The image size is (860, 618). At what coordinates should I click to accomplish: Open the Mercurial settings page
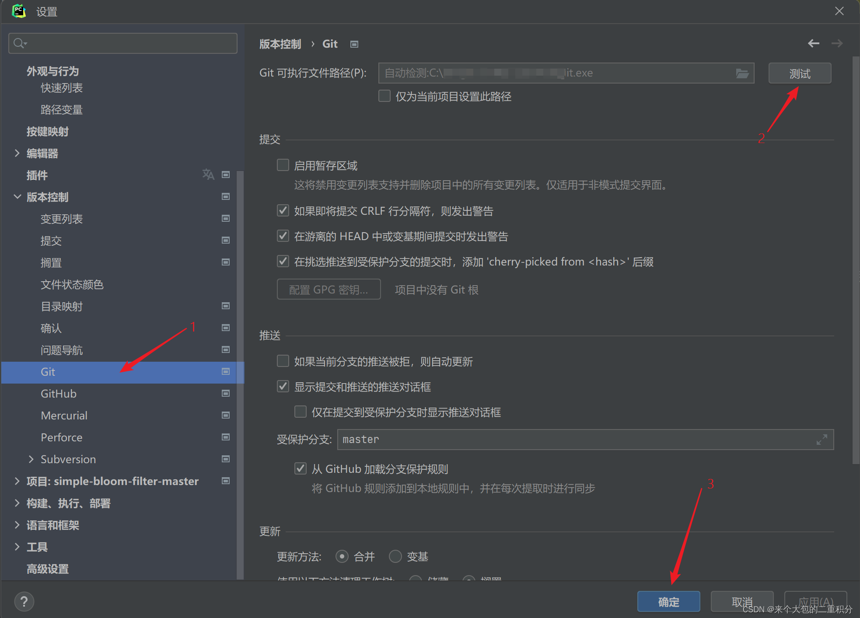click(x=64, y=415)
